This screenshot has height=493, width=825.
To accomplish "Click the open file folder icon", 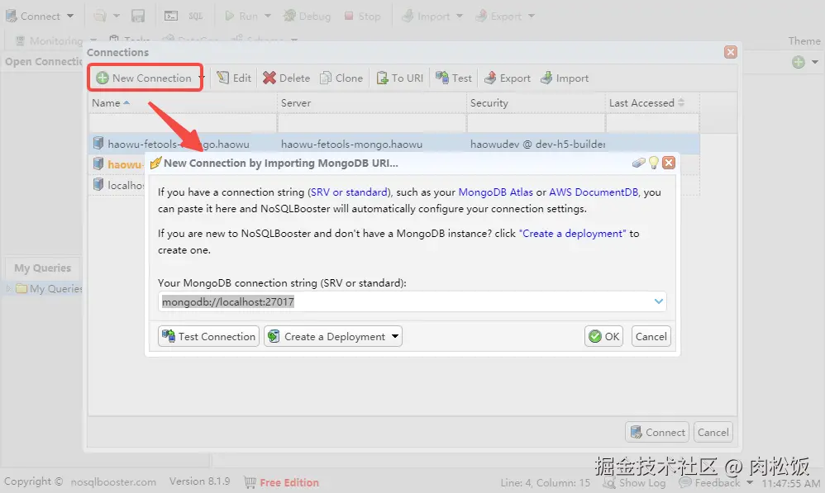I will pyautogui.click(x=100, y=17).
